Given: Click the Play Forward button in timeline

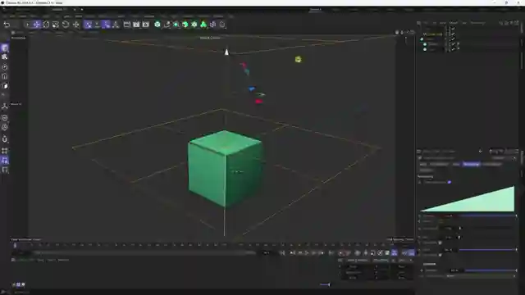Looking at the screenshot, I should click(x=306, y=253).
